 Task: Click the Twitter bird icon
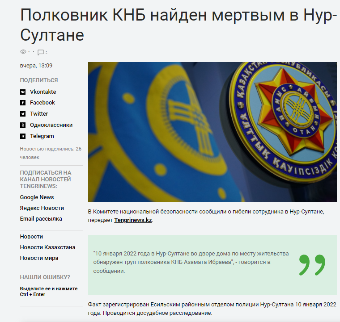(x=23, y=114)
